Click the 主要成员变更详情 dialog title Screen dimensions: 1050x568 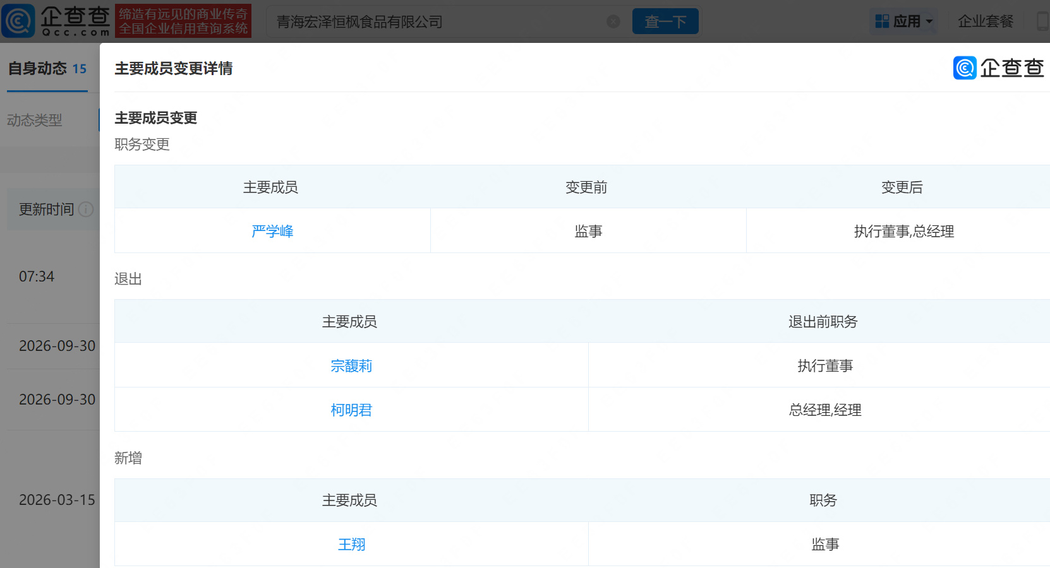pos(174,68)
